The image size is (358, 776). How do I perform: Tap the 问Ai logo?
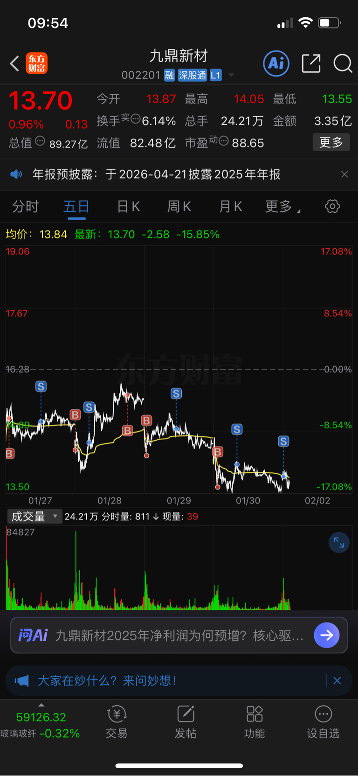(33, 635)
